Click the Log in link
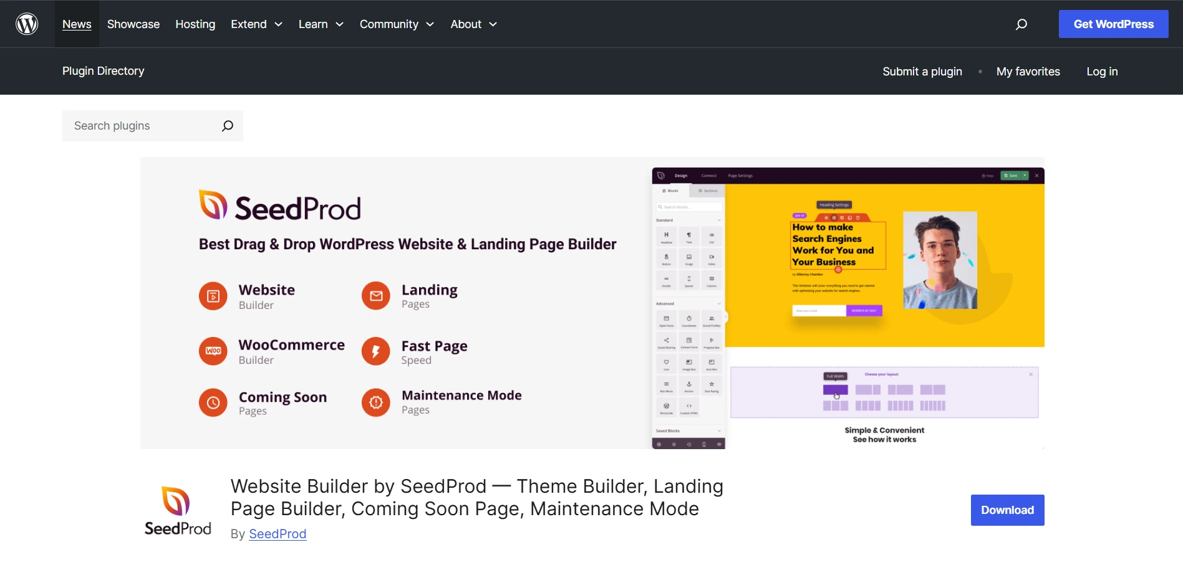The width and height of the screenshot is (1183, 565). pyautogui.click(x=1102, y=72)
